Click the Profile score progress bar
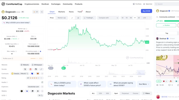 point(34,59)
